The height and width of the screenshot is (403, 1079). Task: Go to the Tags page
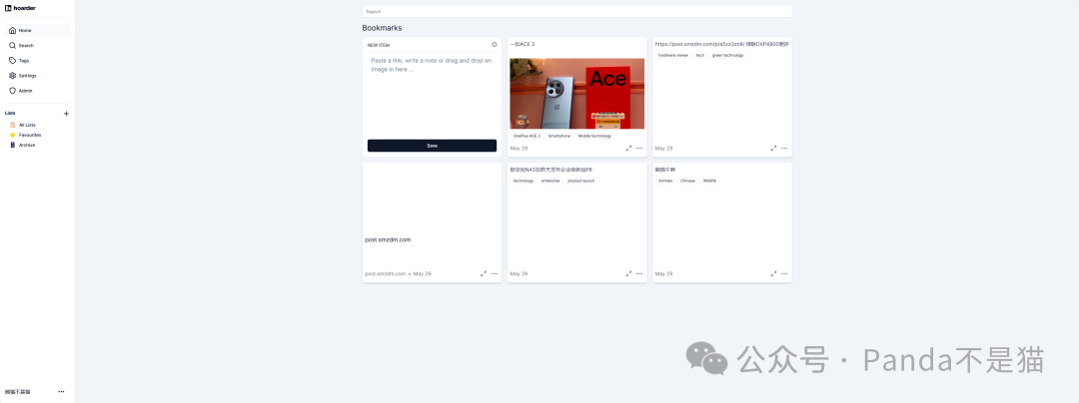coord(38,61)
